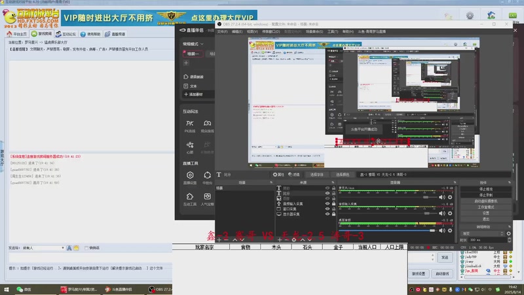Mute the 麦克风/Aux speaker icon
Image resolution: width=524 pixels, height=295 pixels.
[x=441, y=197]
